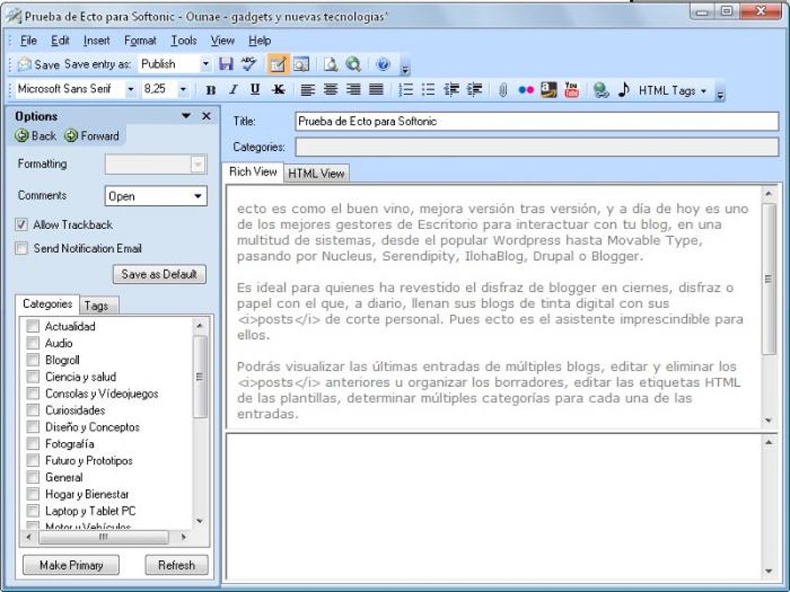Click the globe search icon
The width and height of the screenshot is (790, 592).
(x=354, y=64)
